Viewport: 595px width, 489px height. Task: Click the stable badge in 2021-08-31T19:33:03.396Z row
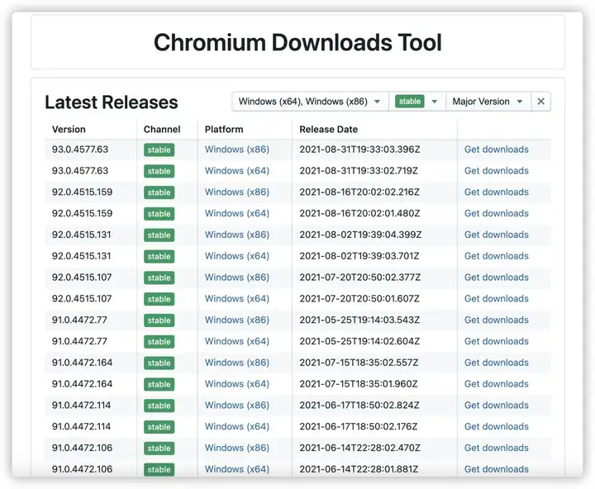coord(159,150)
